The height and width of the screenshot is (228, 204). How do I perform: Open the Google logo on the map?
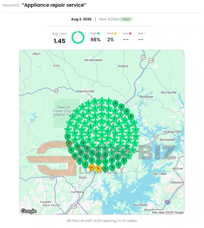point(28,211)
